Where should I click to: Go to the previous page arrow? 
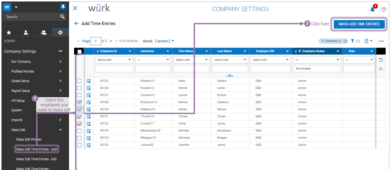(x=78, y=41)
